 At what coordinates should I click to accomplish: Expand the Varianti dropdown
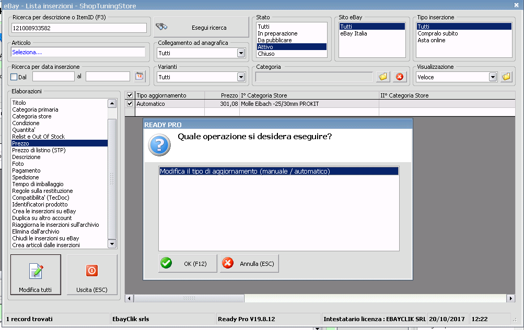[x=241, y=77]
